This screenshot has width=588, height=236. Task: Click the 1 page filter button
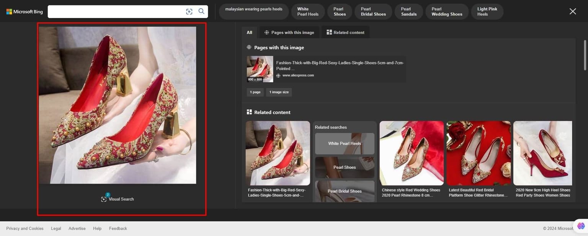(255, 92)
